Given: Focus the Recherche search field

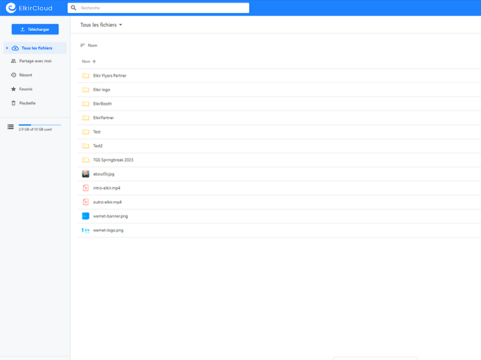Looking at the screenshot, I should (163, 8).
